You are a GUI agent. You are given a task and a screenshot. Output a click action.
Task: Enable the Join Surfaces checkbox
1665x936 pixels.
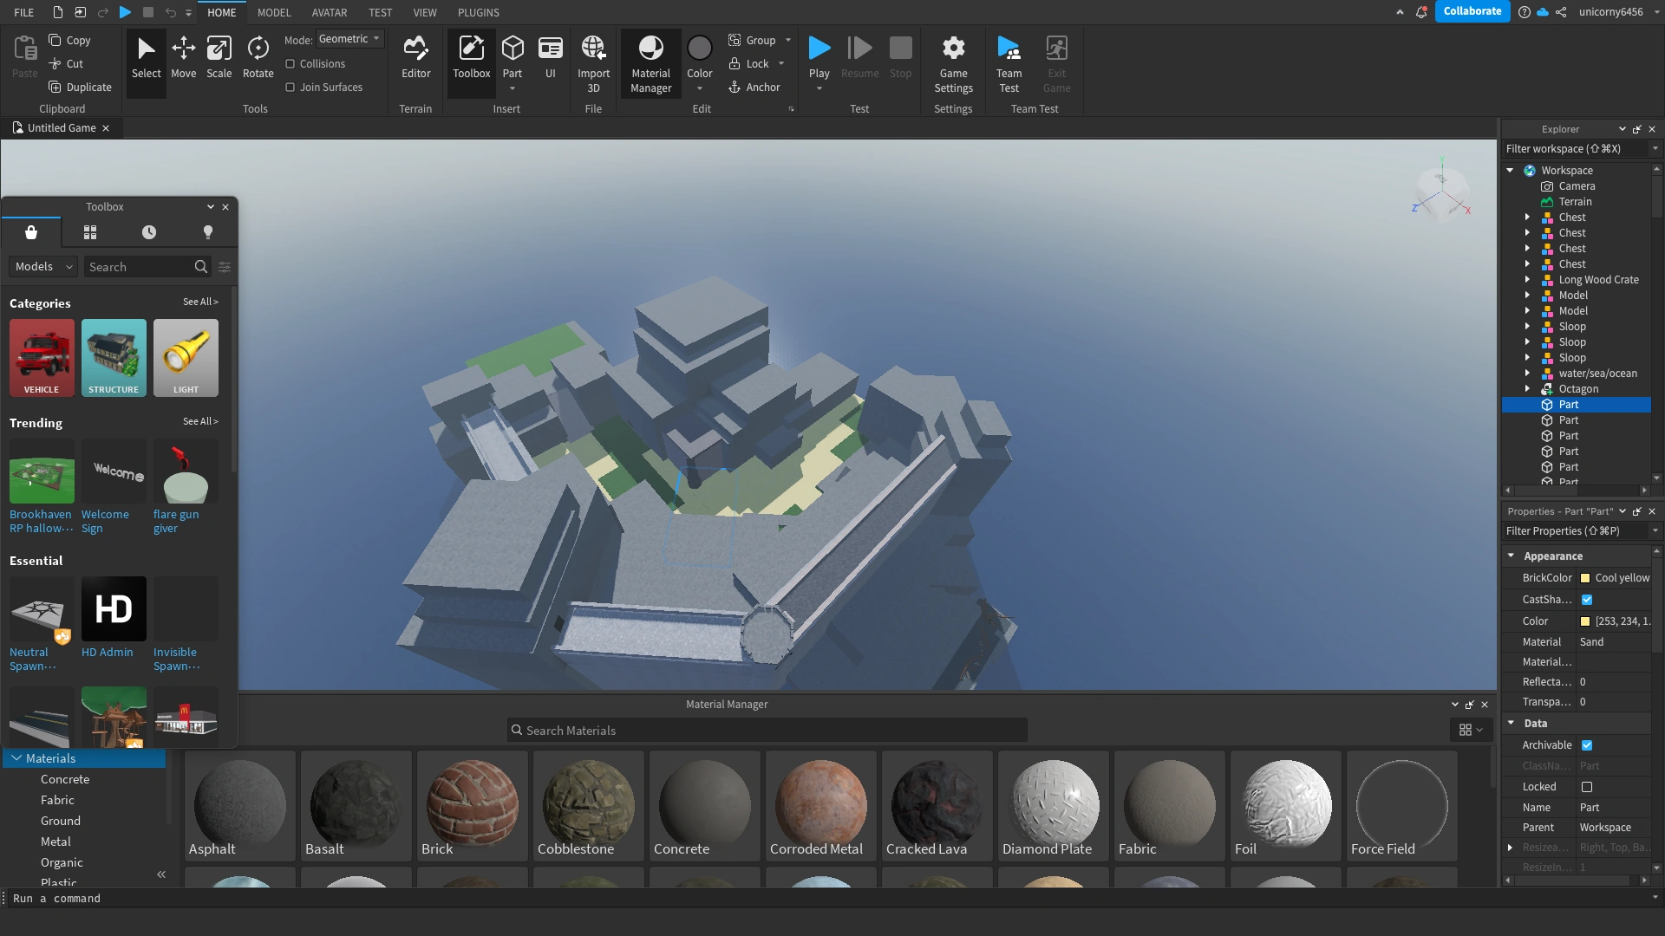pyautogui.click(x=291, y=88)
